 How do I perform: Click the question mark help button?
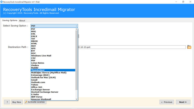(x=7, y=102)
